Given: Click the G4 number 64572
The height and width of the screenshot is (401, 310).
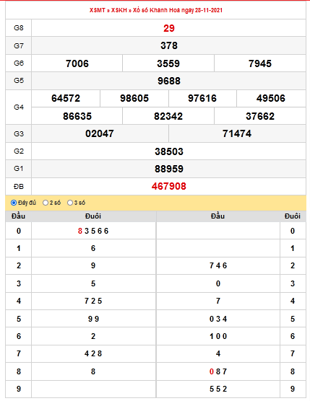Looking at the screenshot, I should point(66,98).
